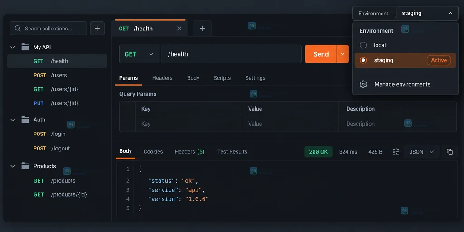Open GET /products request
This screenshot has width=464, height=232.
pyautogui.click(x=57, y=180)
